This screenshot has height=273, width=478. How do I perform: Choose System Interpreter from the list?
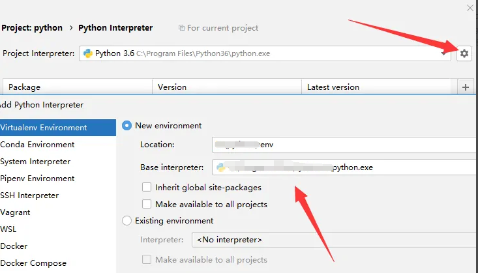(35, 162)
